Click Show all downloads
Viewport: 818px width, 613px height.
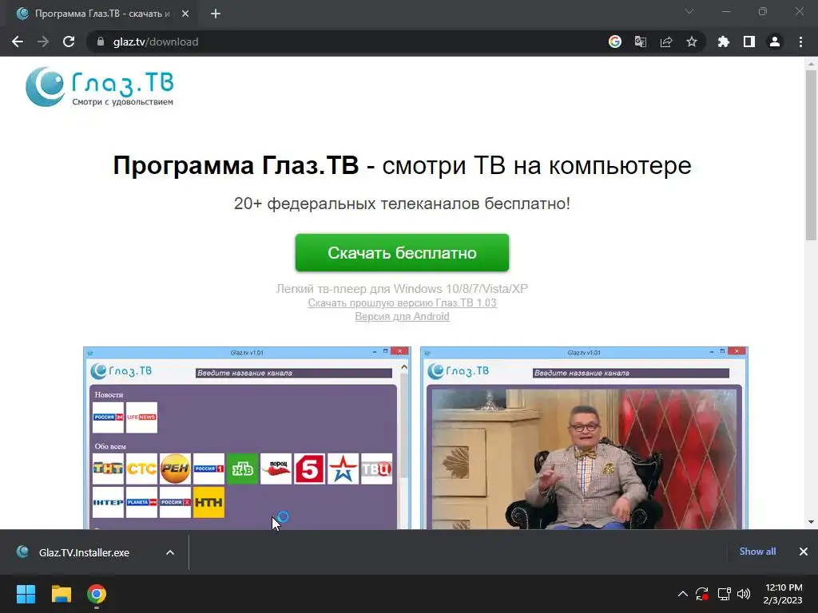pos(757,552)
